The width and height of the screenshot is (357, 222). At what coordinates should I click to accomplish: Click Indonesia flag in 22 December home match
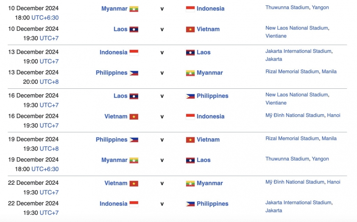point(134,204)
